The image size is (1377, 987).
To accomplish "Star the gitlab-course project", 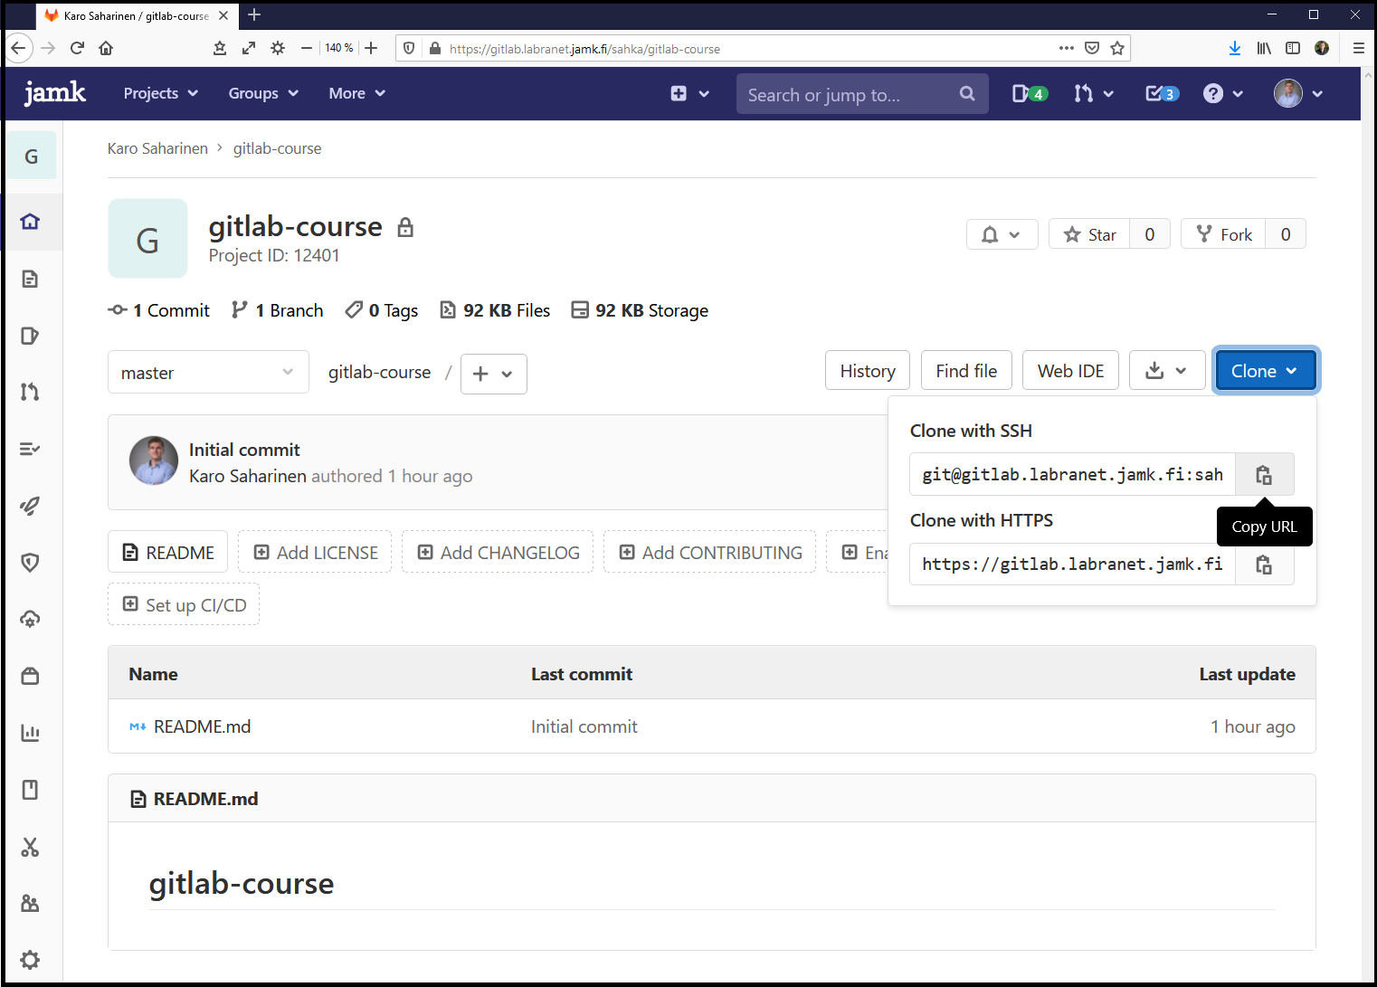I will [x=1089, y=234].
